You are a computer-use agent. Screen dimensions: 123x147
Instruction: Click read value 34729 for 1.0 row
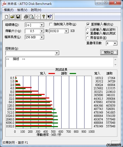(111, 81)
